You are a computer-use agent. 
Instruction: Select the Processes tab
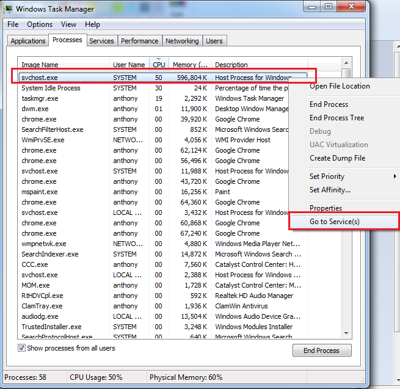tap(67, 40)
